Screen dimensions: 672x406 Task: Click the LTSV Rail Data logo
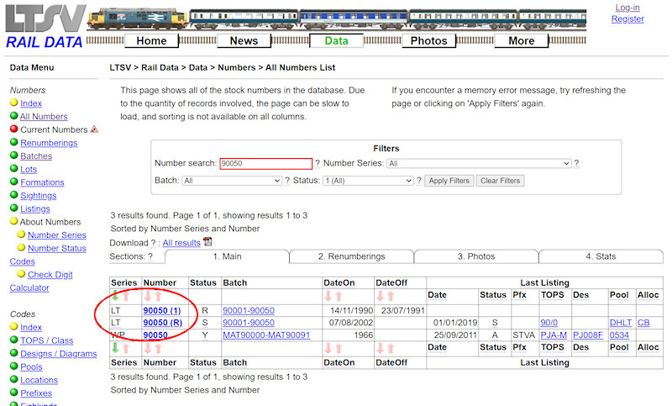[44, 27]
